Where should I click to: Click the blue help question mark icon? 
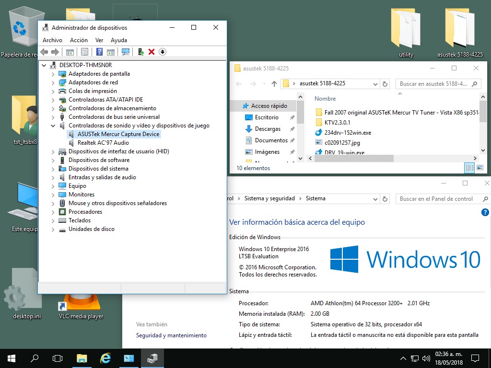[x=485, y=212]
